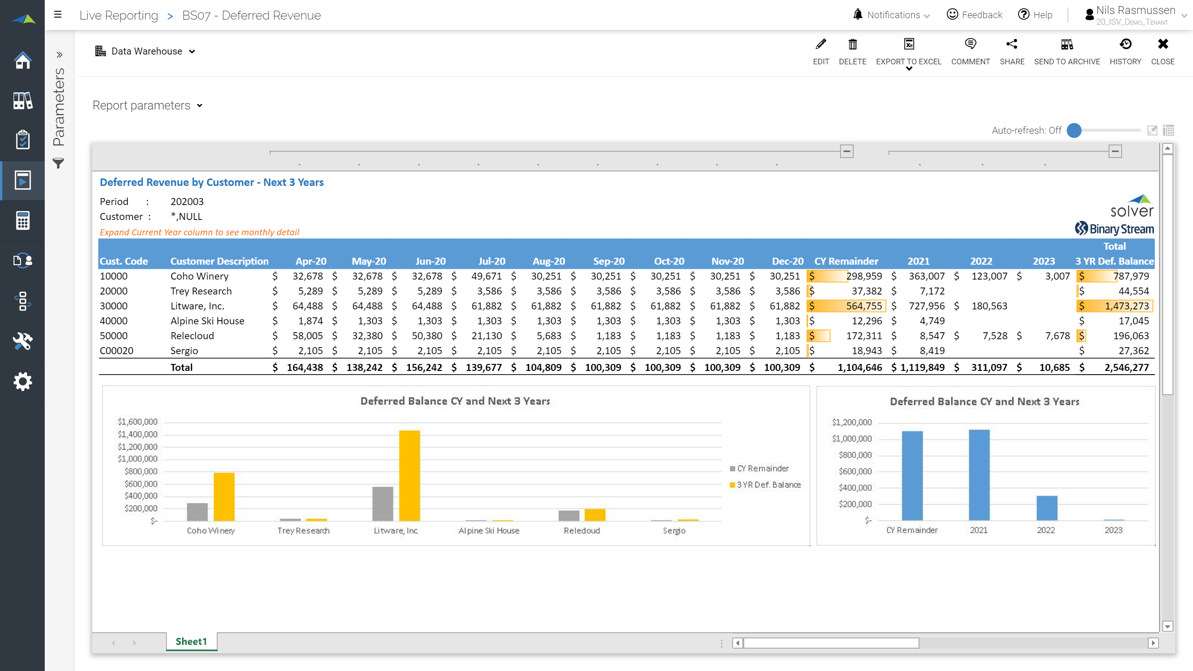Click the filter funnel icon
The width and height of the screenshot is (1193, 671).
58,164
